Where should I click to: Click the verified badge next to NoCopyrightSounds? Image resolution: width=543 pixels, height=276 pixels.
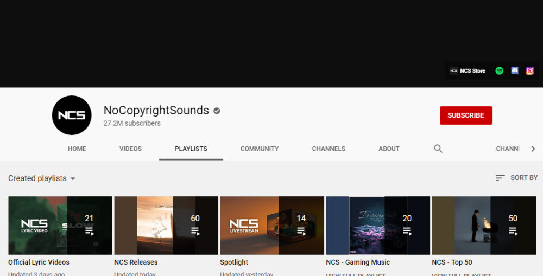coord(217,111)
